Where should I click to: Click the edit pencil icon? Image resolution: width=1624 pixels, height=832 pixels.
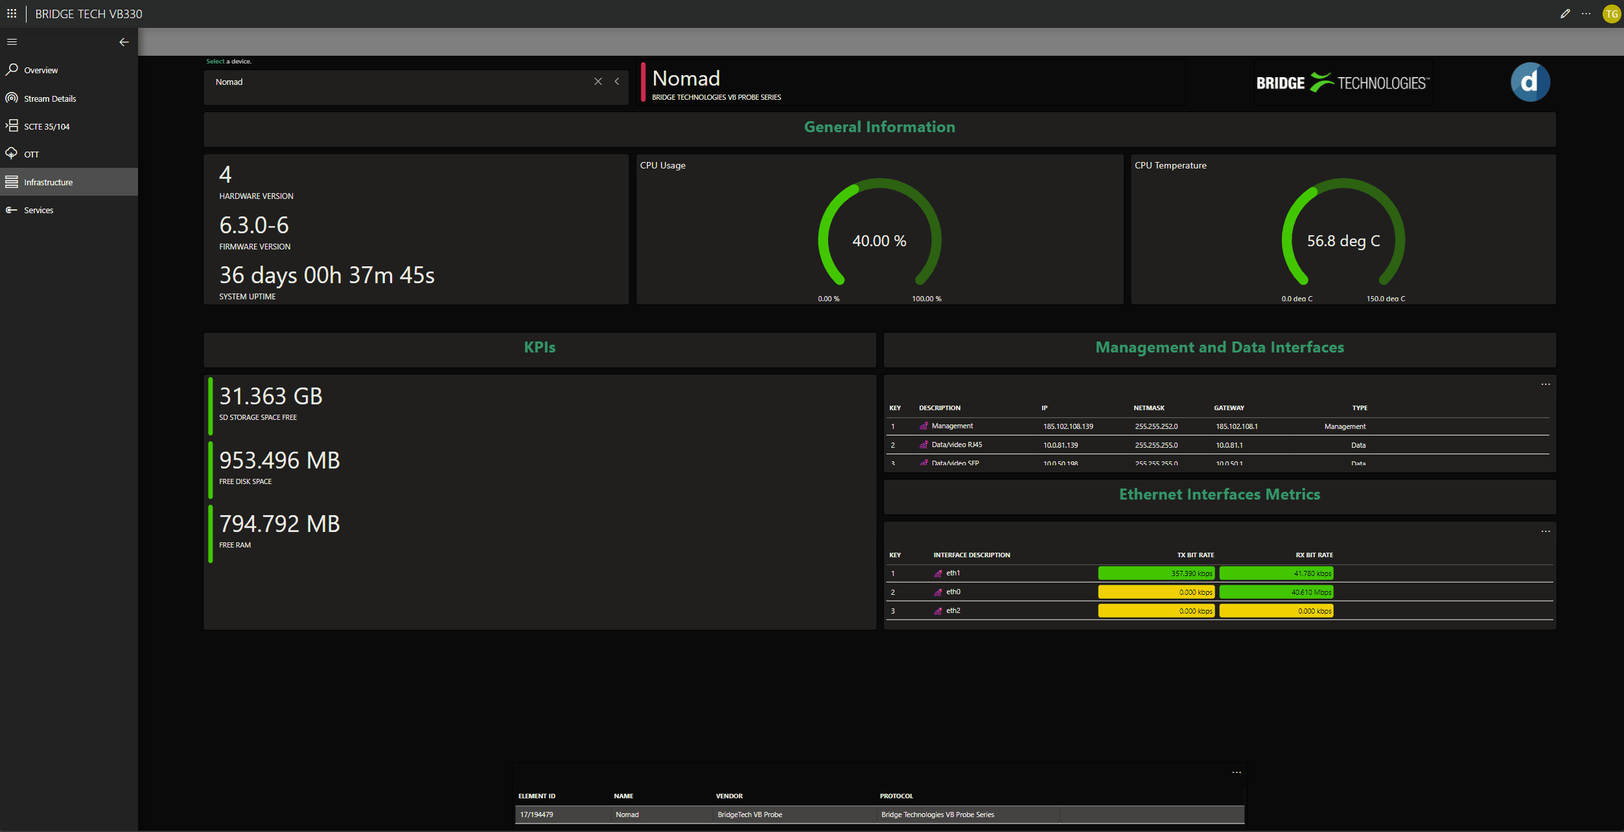(1565, 14)
